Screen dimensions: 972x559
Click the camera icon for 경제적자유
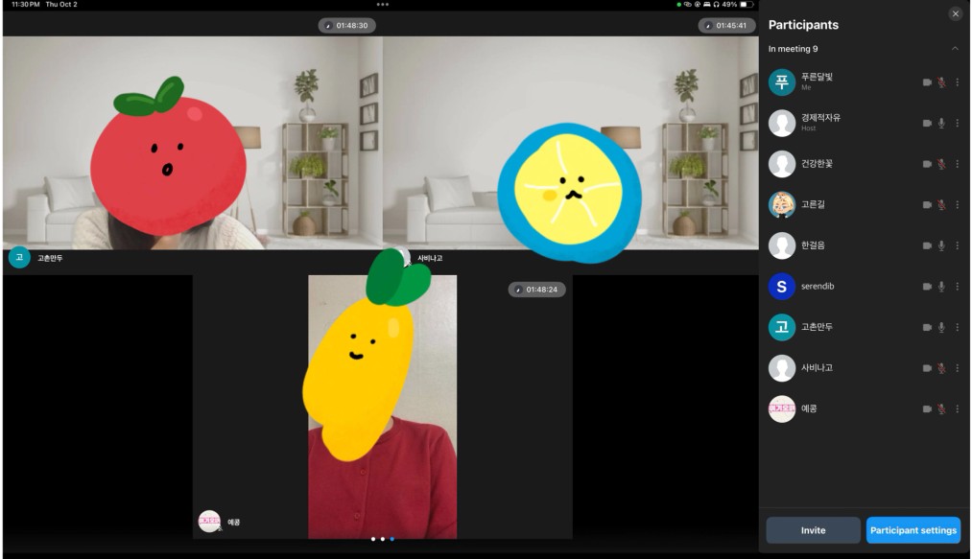pos(927,124)
